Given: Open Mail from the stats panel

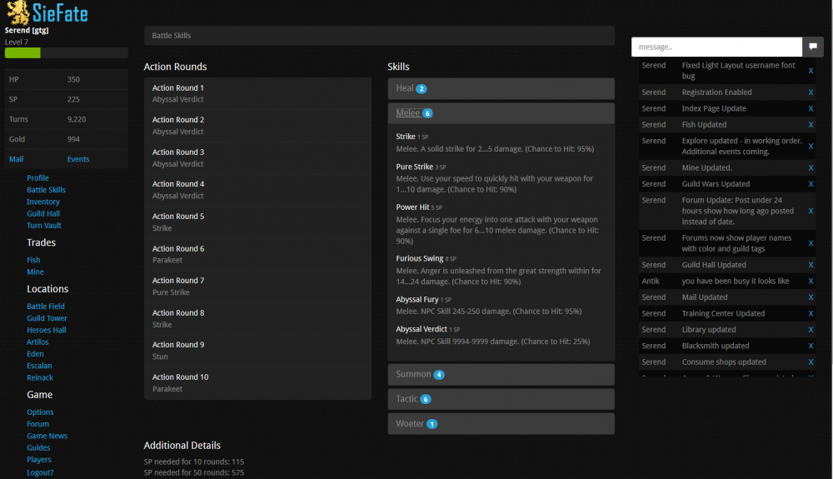Looking at the screenshot, I should tap(17, 159).
